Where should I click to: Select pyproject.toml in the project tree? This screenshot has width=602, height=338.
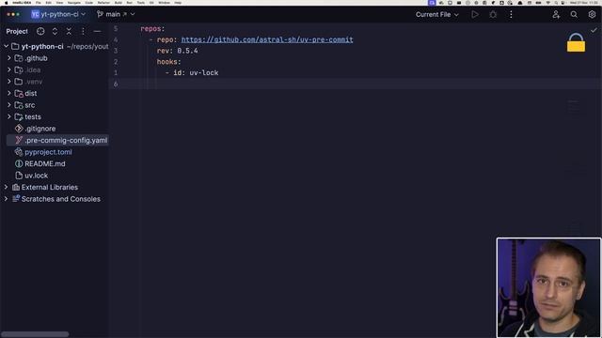tap(48, 152)
